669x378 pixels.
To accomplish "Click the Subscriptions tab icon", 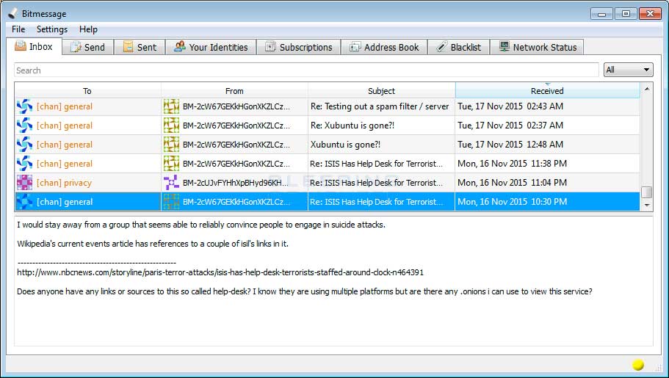I will click(x=270, y=46).
